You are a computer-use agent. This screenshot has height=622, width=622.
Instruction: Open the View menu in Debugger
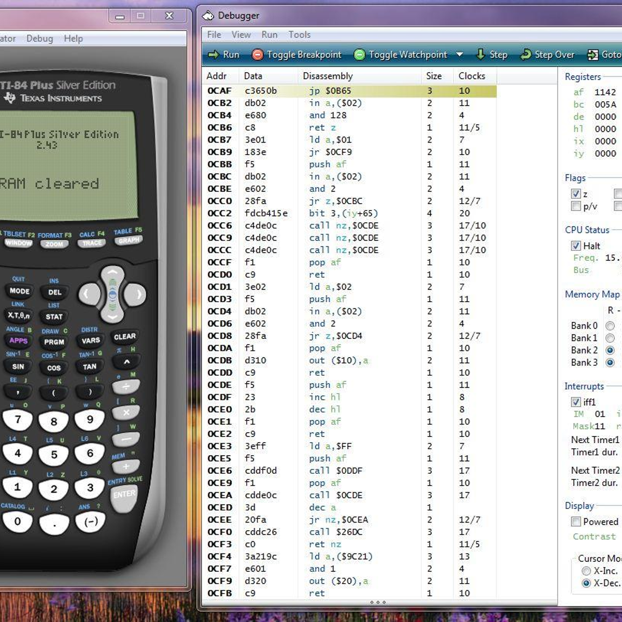pyautogui.click(x=241, y=35)
